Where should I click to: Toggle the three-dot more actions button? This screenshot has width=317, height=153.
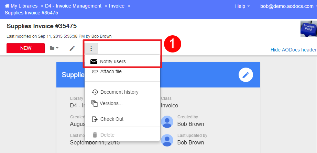91,48
